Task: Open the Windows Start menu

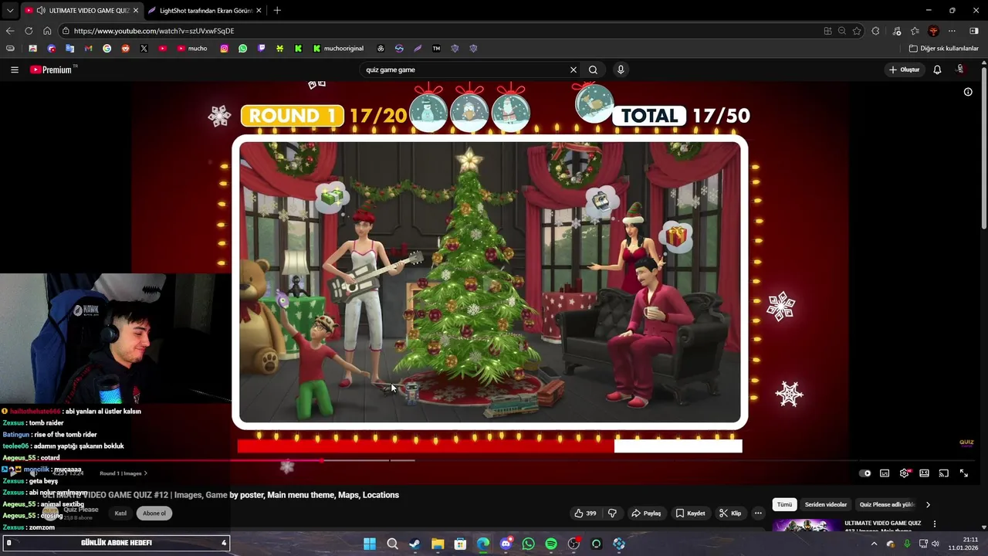Action: pyautogui.click(x=370, y=544)
